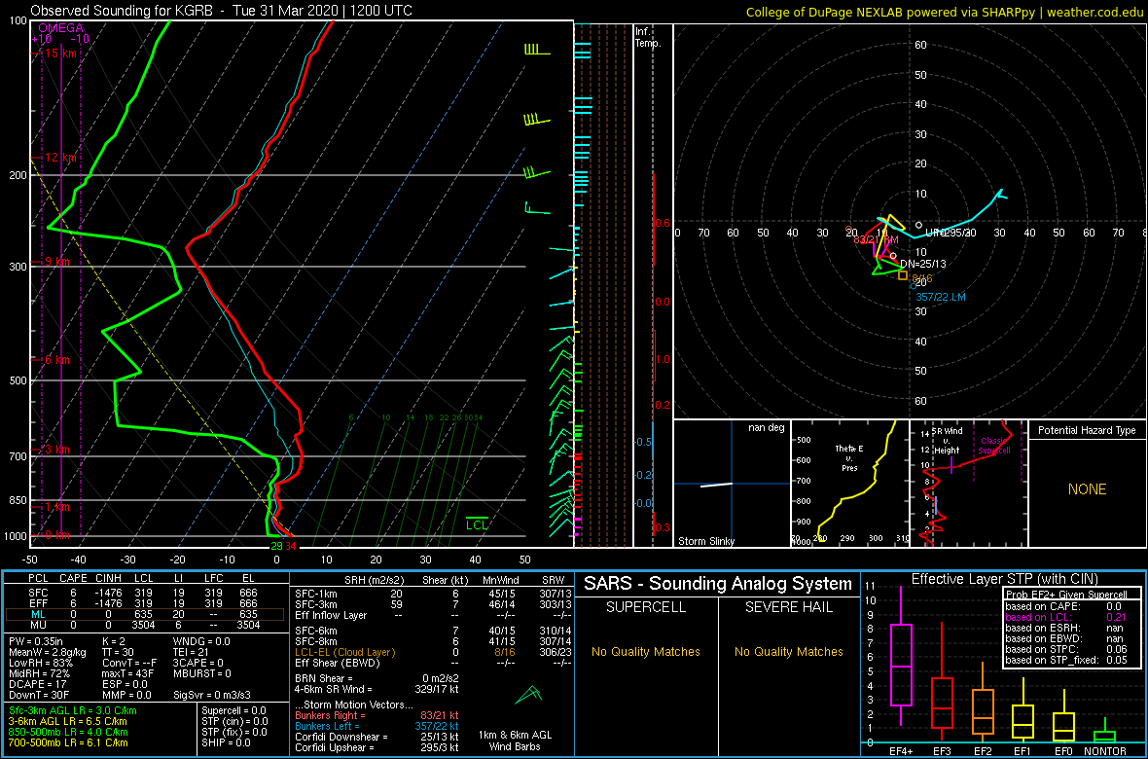This screenshot has width=1148, height=759.
Task: Click '850-500mb LR = 4.0 C/km'
Action: point(69,731)
